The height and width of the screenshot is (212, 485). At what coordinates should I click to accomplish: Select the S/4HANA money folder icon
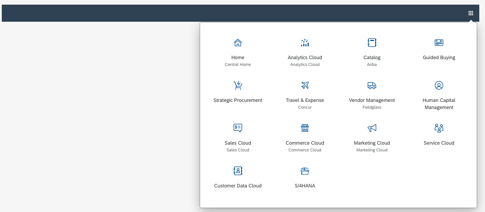[305, 171]
